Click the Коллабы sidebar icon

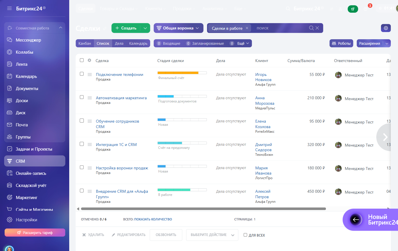point(10,52)
